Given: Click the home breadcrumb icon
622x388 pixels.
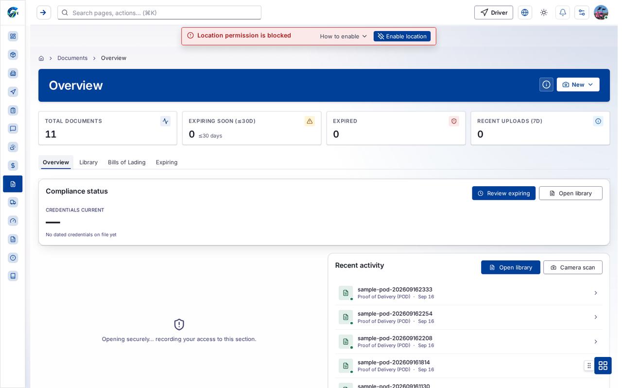Looking at the screenshot, I should pyautogui.click(x=41, y=58).
